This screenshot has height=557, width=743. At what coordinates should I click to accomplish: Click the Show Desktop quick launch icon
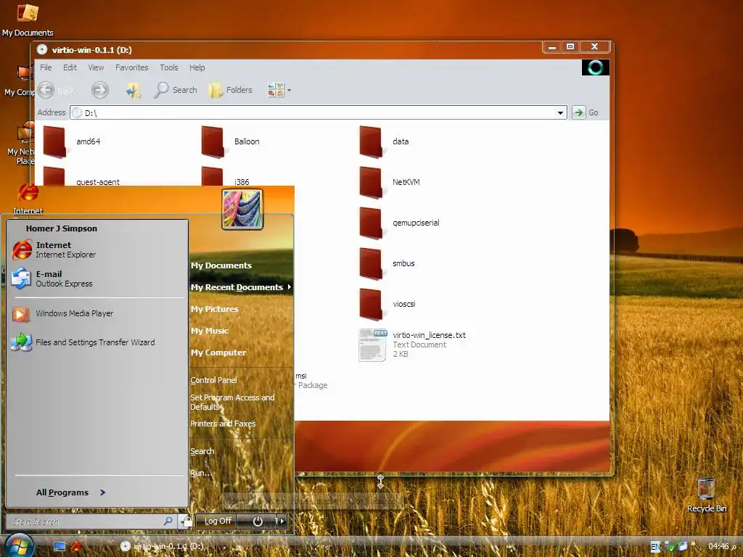click(x=59, y=547)
